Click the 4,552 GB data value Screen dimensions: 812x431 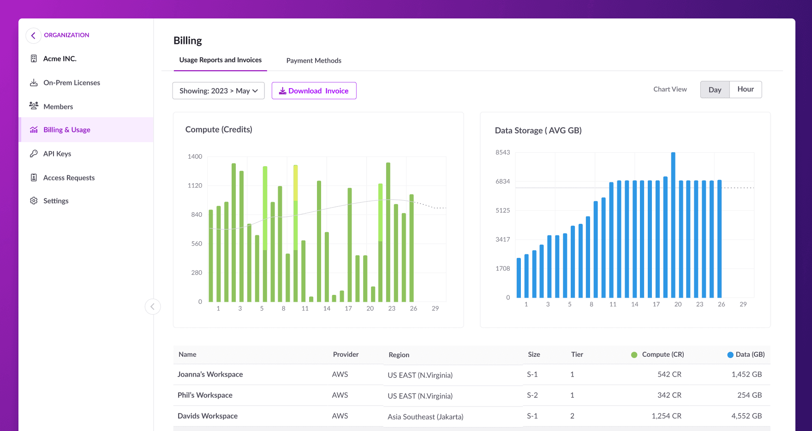coord(746,416)
